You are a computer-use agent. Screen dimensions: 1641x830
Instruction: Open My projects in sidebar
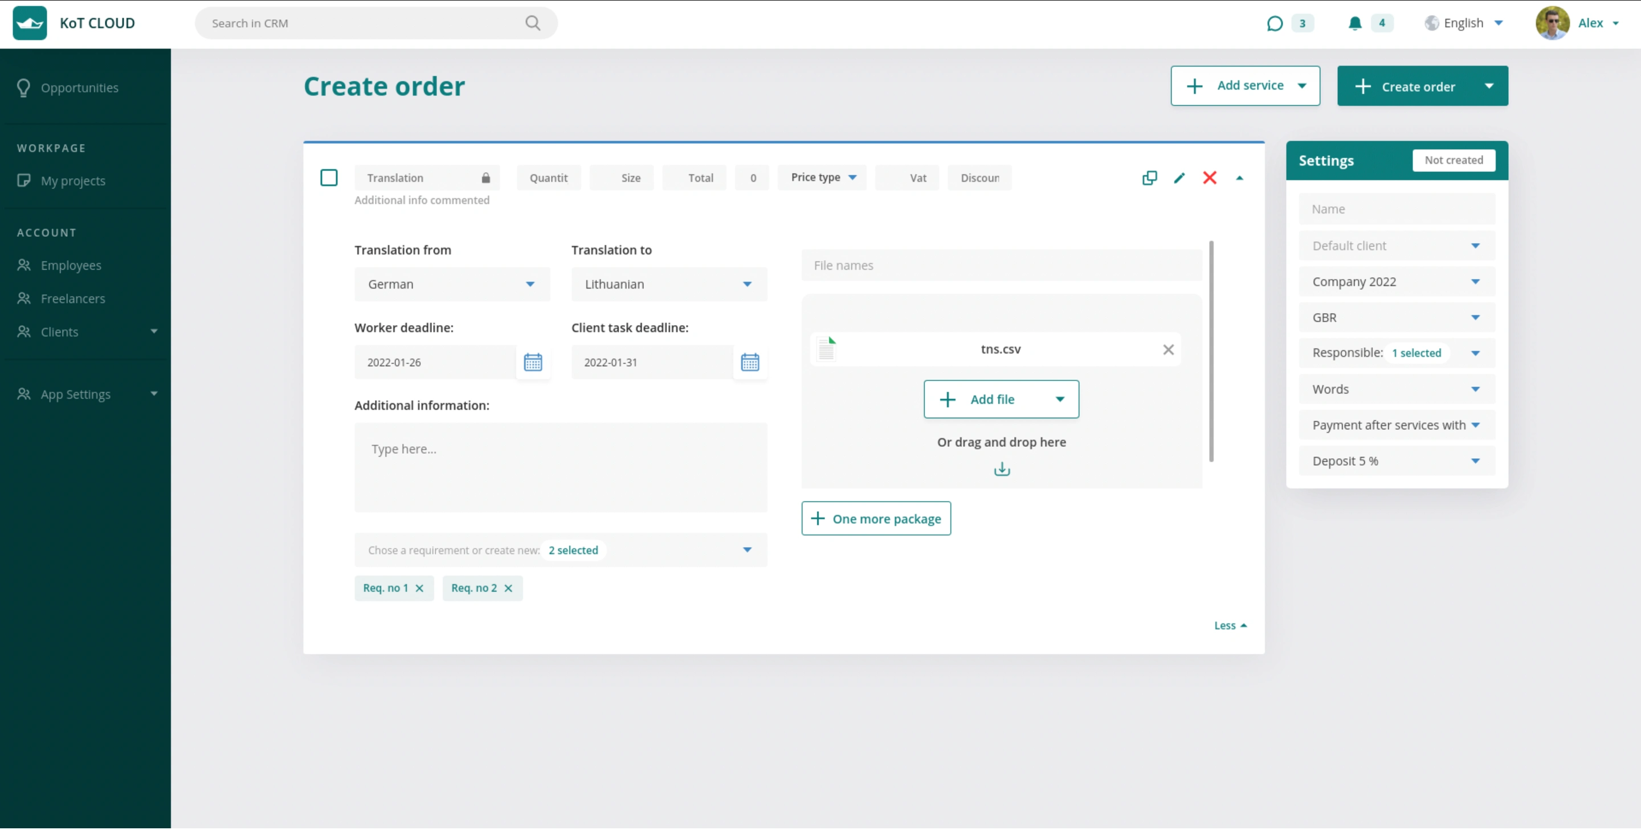[x=72, y=181]
